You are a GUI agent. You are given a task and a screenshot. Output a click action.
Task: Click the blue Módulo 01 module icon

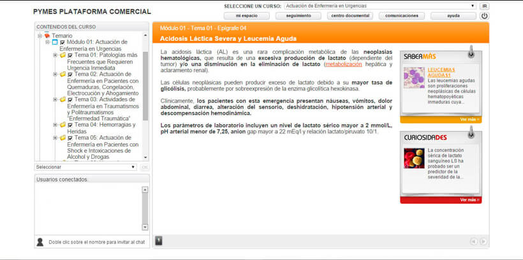(55, 42)
